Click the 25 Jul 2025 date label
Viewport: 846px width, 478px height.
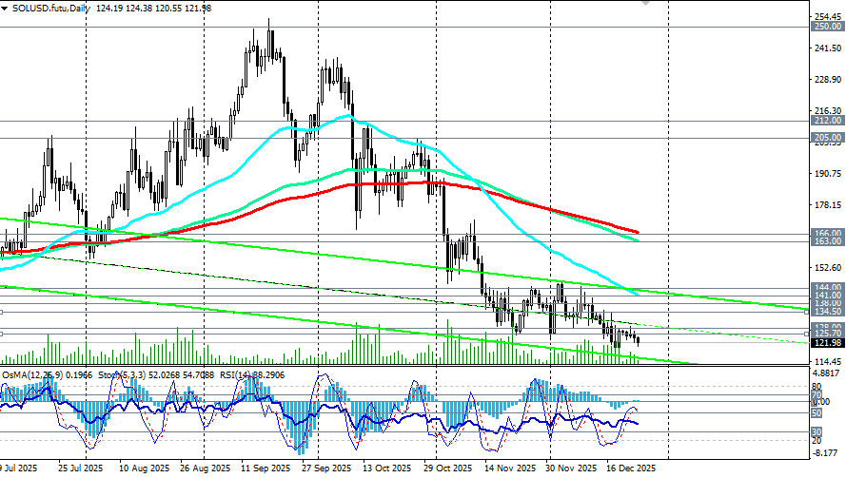(x=80, y=469)
